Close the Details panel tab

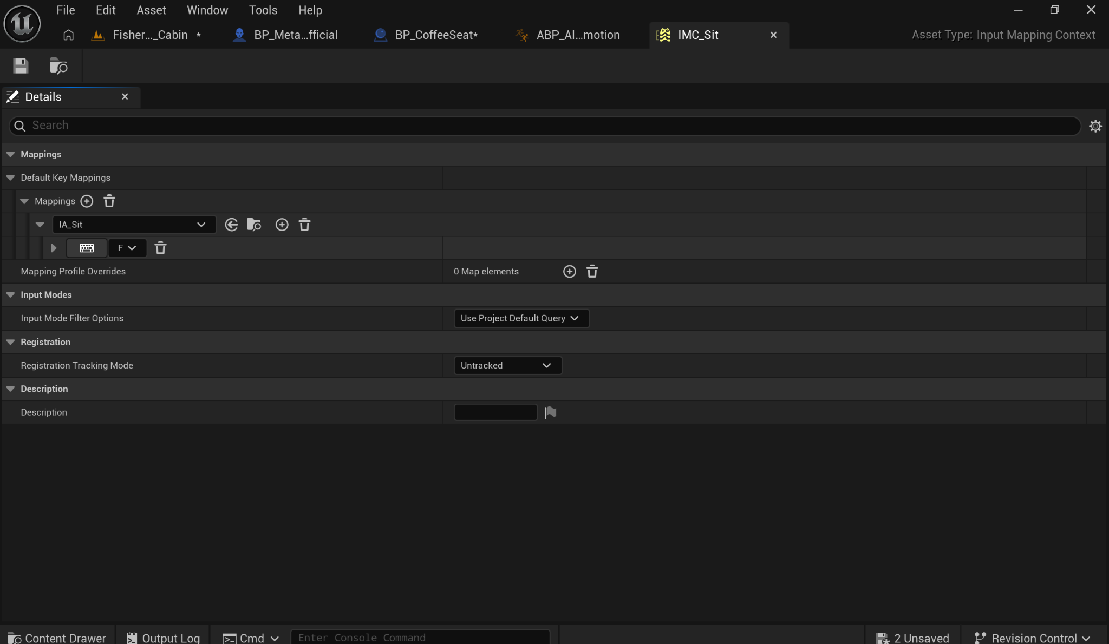click(x=125, y=97)
